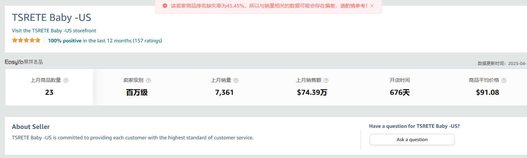
Task: Click the 开店时间 676天 stat
Action: (x=400, y=92)
